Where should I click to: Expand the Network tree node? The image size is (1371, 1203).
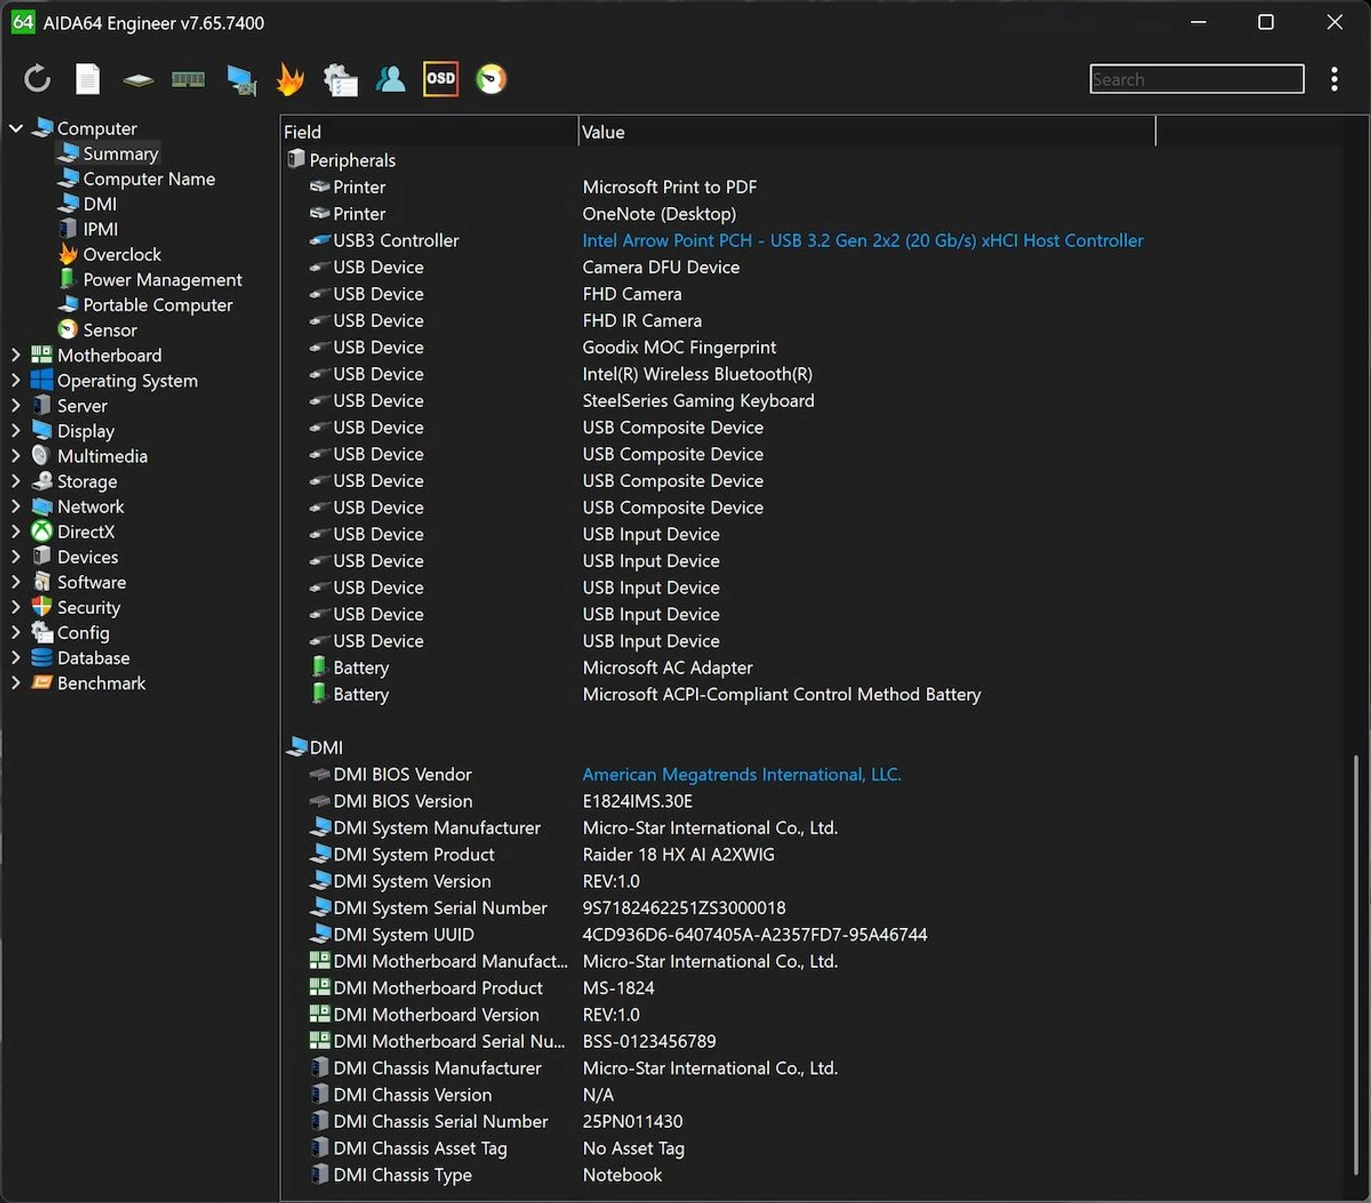click(x=16, y=506)
